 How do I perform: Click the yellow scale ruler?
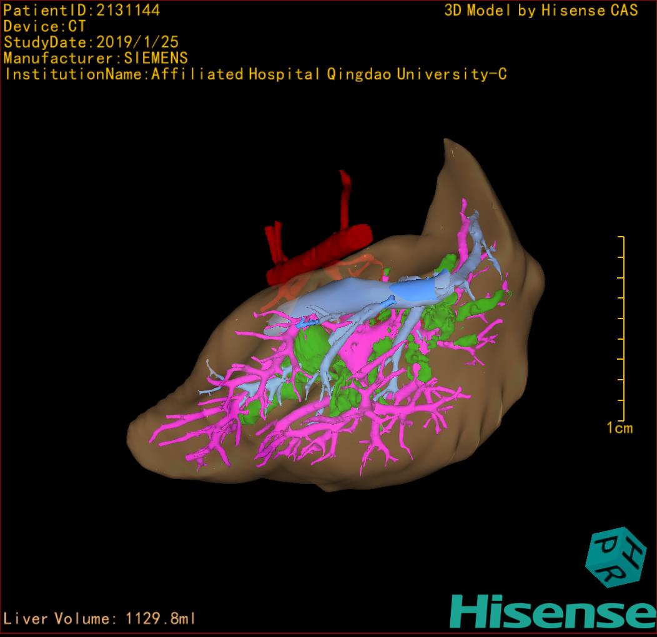[621, 328]
